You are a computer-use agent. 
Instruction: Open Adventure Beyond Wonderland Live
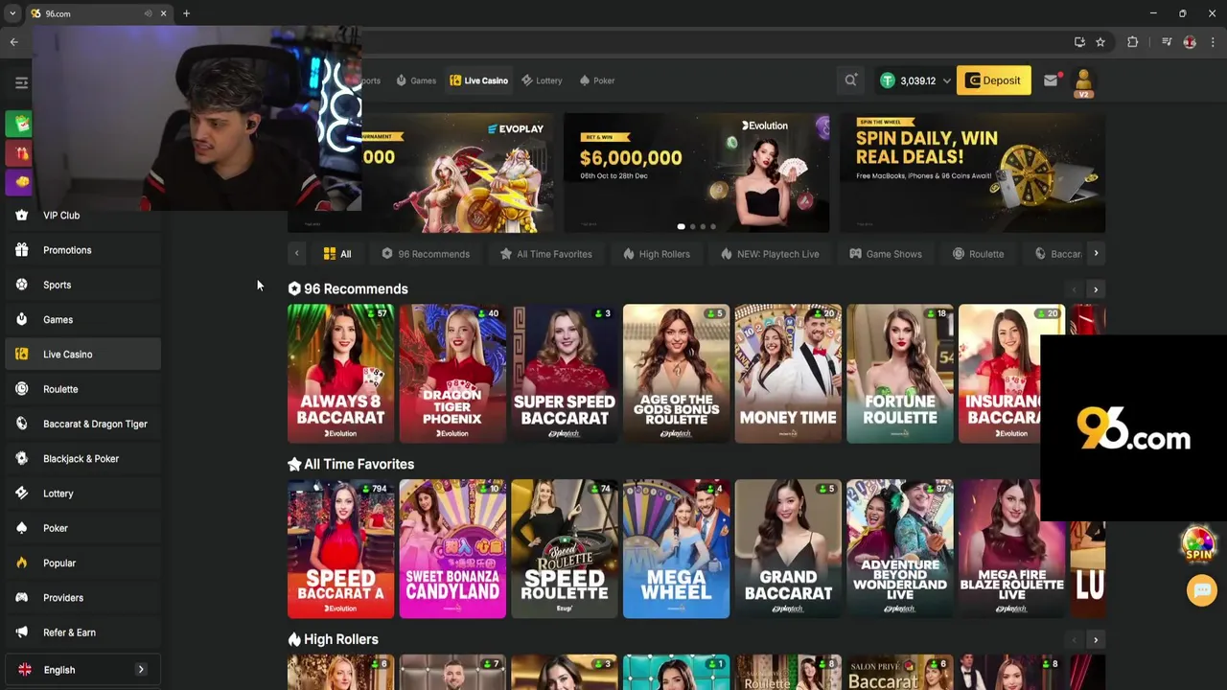pyautogui.click(x=900, y=549)
